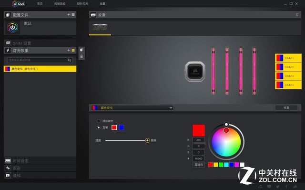
Task: Delete the selected effect with trash icon
Action: coord(81,56)
